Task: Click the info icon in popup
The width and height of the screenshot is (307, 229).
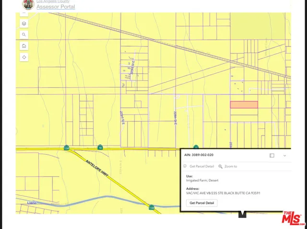Action: 185,166
